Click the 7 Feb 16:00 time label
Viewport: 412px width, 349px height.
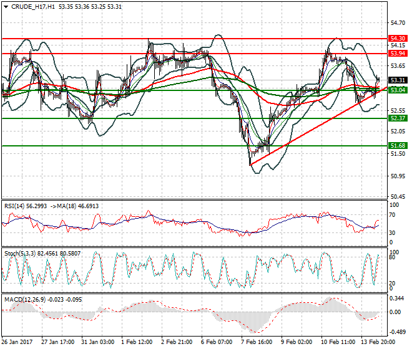[257, 342]
